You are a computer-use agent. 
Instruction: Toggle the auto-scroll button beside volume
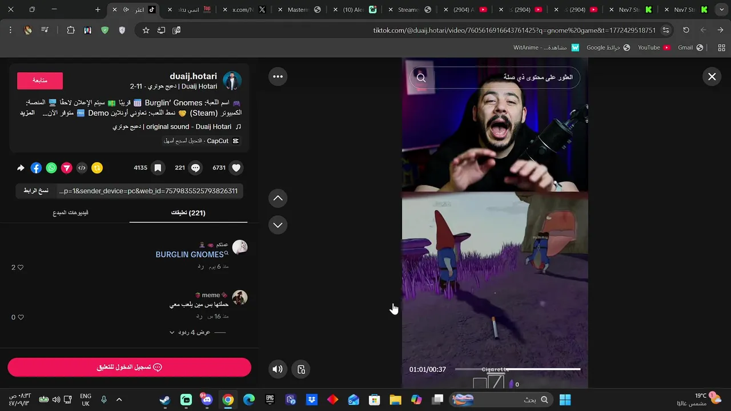click(301, 369)
